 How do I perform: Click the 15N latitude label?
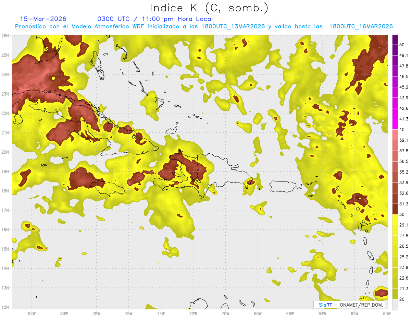[5, 249]
